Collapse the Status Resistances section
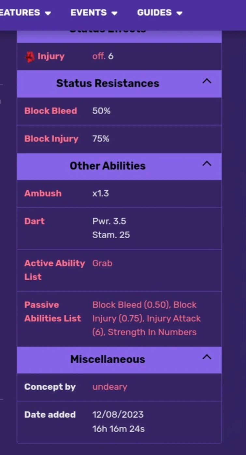246x455 pixels. pyautogui.click(x=207, y=82)
